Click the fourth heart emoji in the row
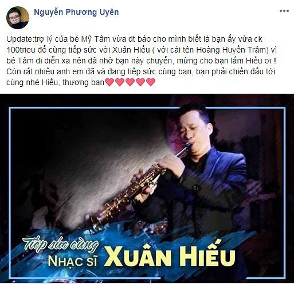This screenshot has width=294, height=284. pos(140,82)
